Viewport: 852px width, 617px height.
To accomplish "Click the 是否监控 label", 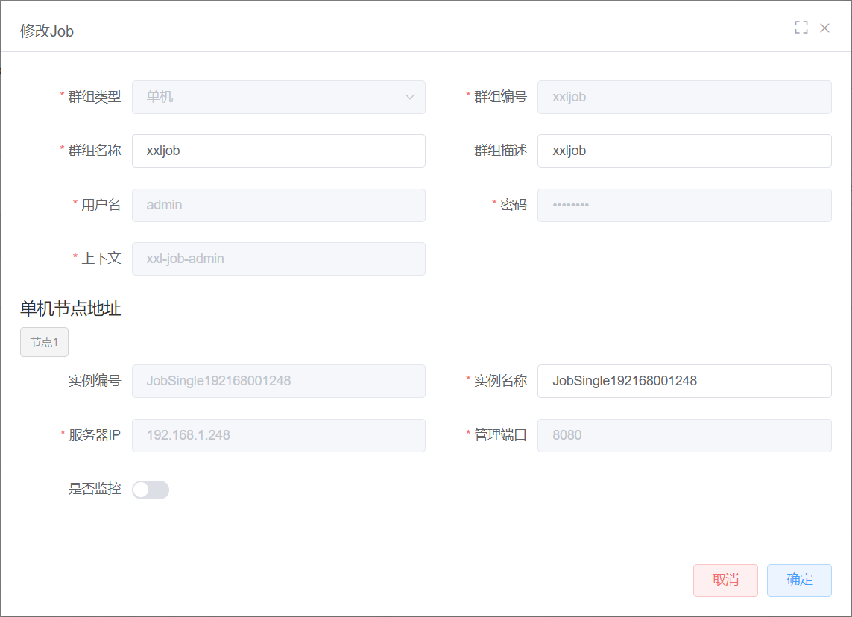I will [94, 489].
